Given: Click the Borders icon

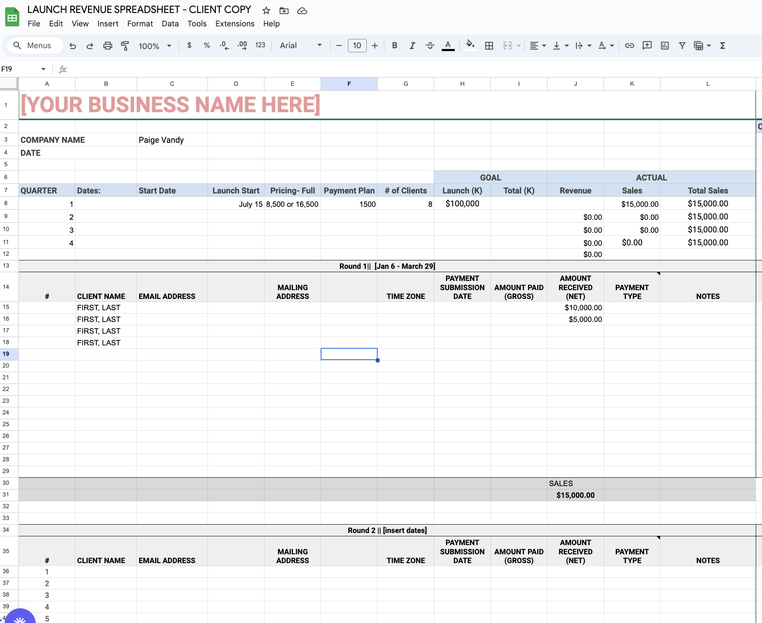Looking at the screenshot, I should click(489, 46).
